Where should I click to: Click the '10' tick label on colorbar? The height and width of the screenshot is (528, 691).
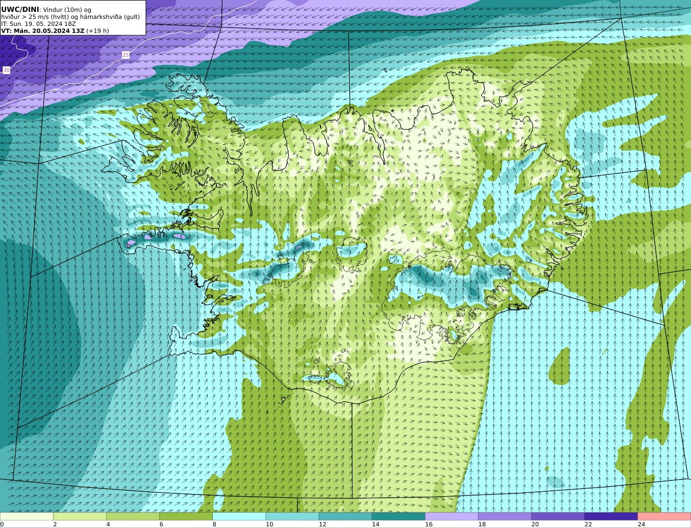point(269,524)
